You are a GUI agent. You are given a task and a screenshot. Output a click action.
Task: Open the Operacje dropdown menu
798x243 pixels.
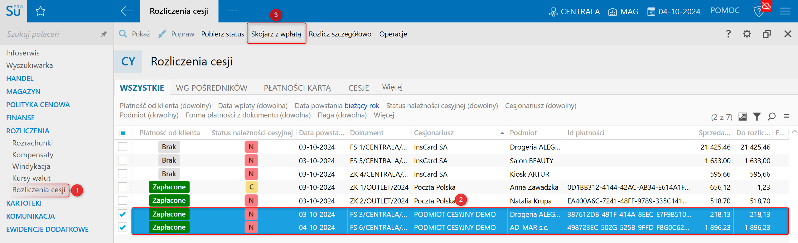pos(393,34)
